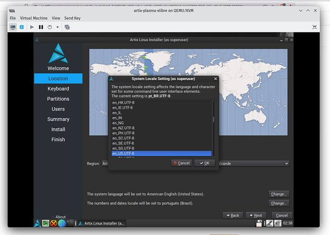Viewport: 330px width, 235px height.
Task: Change numbers and dates locale
Action: [x=279, y=203]
